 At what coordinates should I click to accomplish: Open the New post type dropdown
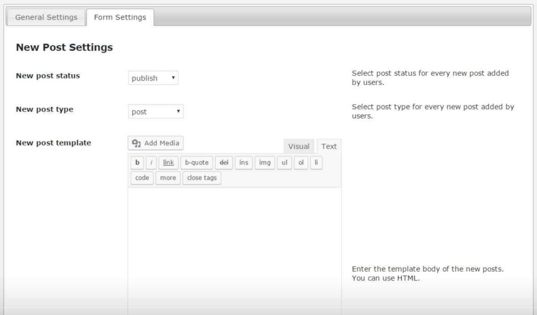click(155, 111)
